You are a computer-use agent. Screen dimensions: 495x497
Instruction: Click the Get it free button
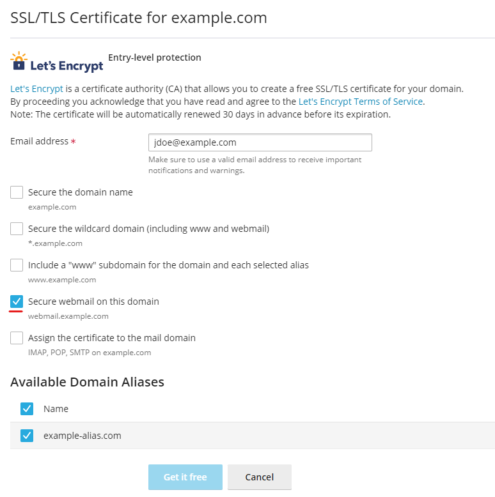[x=185, y=477]
